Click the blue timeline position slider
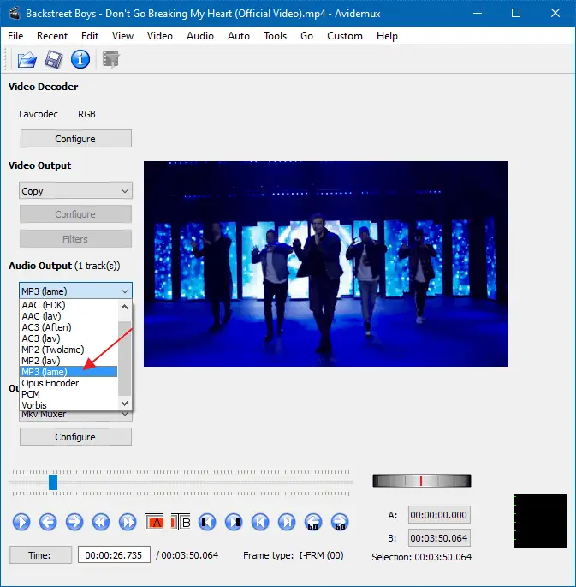Image resolution: width=576 pixels, height=587 pixels. coord(53,482)
